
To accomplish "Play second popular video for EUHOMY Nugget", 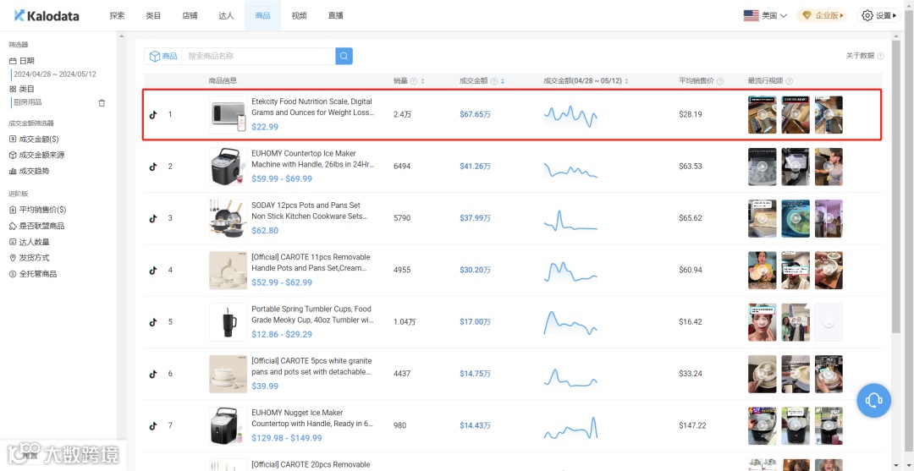I will [x=795, y=425].
